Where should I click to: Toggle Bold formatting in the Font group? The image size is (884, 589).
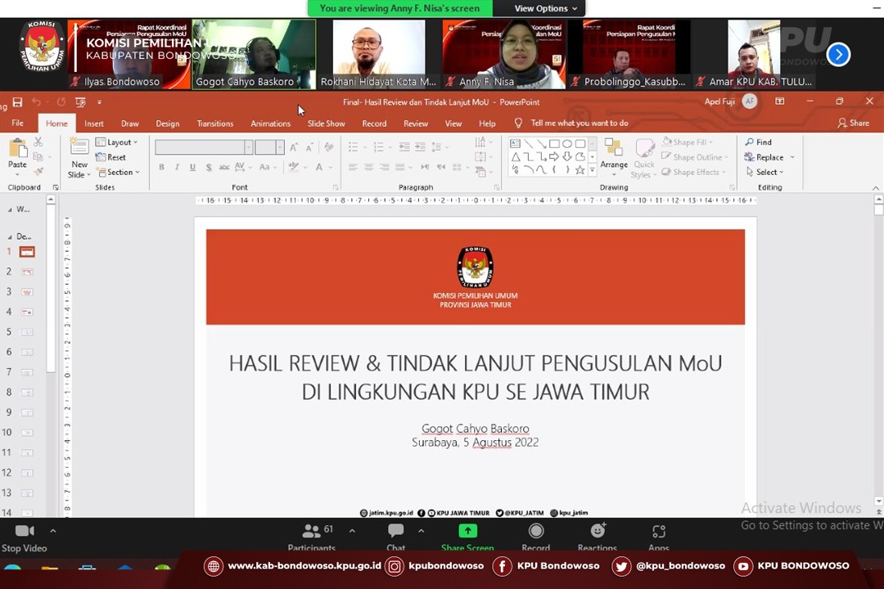pyautogui.click(x=161, y=168)
